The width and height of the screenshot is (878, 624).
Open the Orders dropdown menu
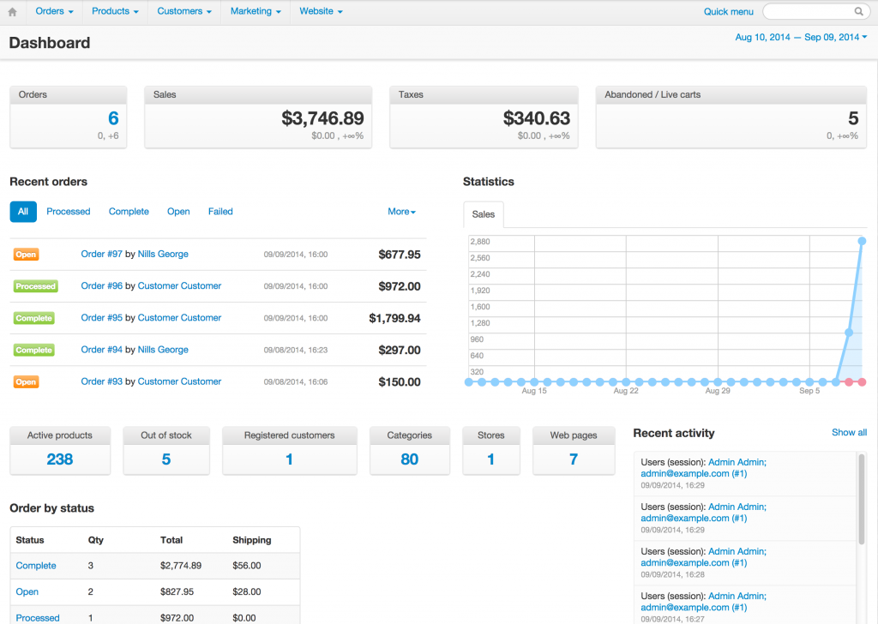coord(54,11)
